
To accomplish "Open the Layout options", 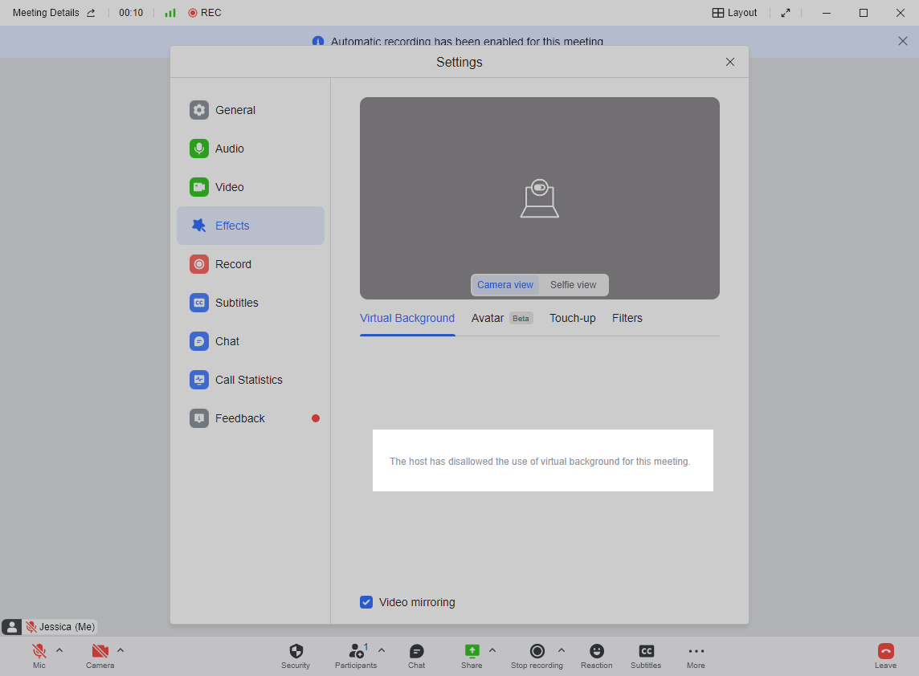I will point(734,13).
